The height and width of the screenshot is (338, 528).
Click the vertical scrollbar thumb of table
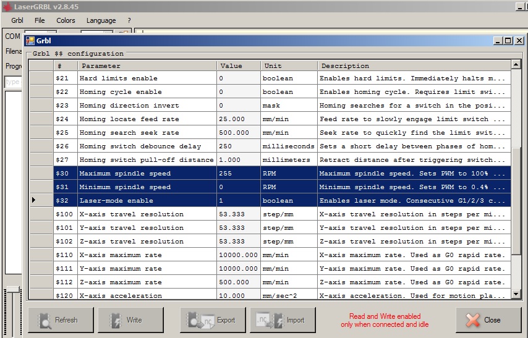(516, 201)
